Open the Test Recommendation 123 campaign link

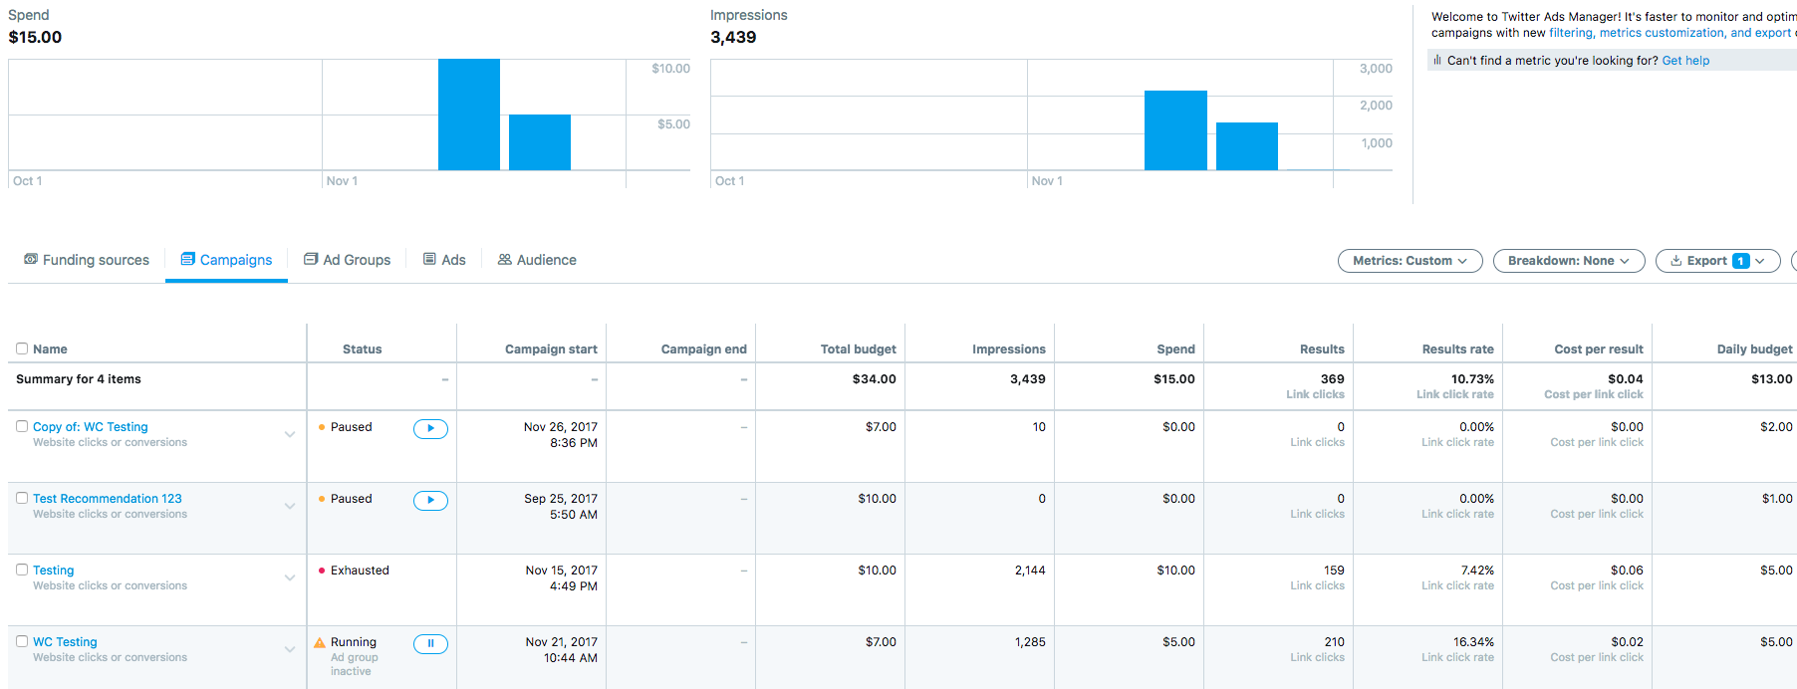pos(108,499)
